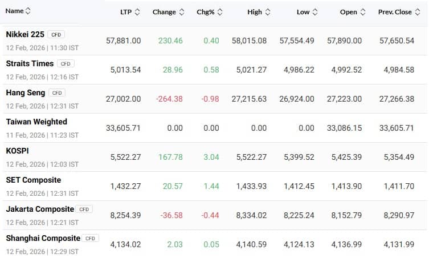429x262 pixels.
Task: Select Jakarta Composite change -36.58
Action: coord(171,215)
